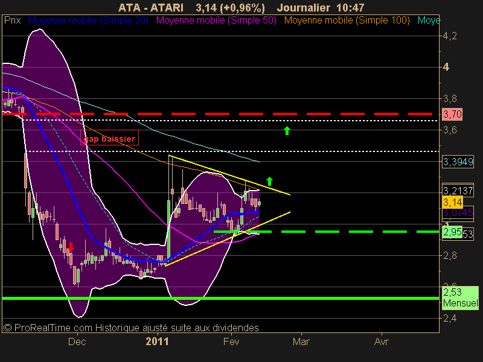Click the 2,4 price axis label

450,318
